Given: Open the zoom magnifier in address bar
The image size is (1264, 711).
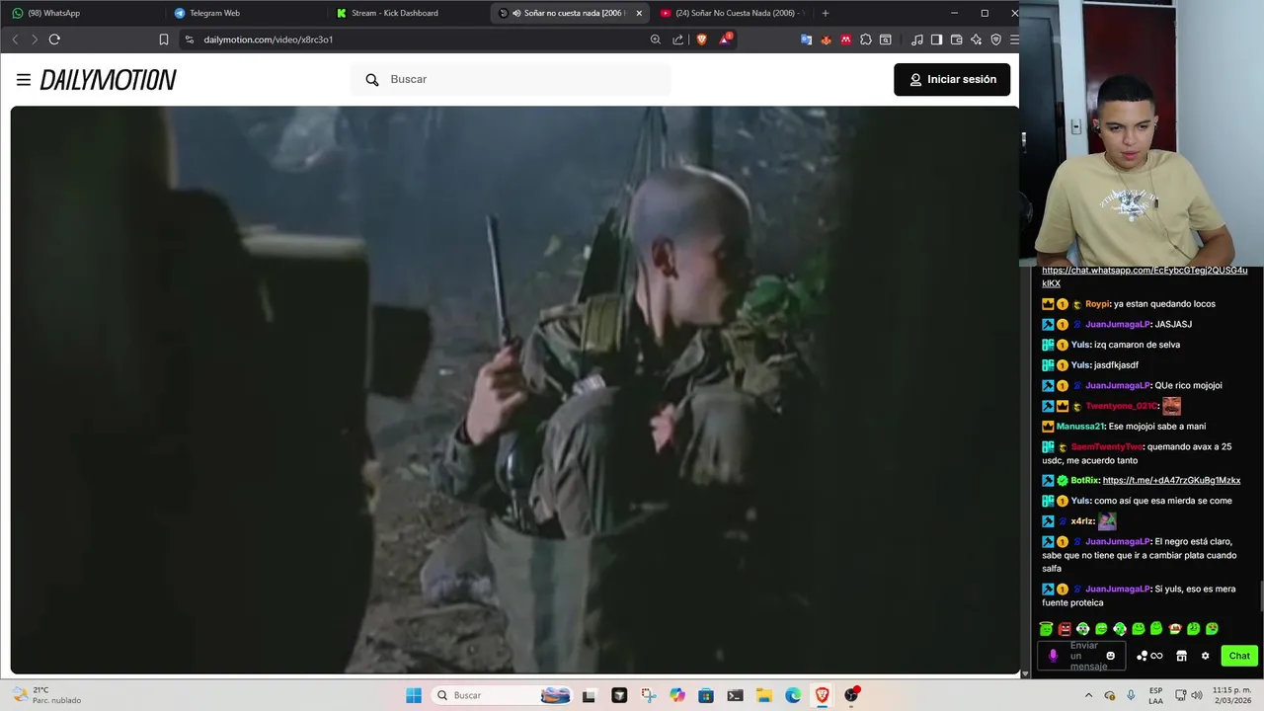Looking at the screenshot, I should [x=656, y=39].
